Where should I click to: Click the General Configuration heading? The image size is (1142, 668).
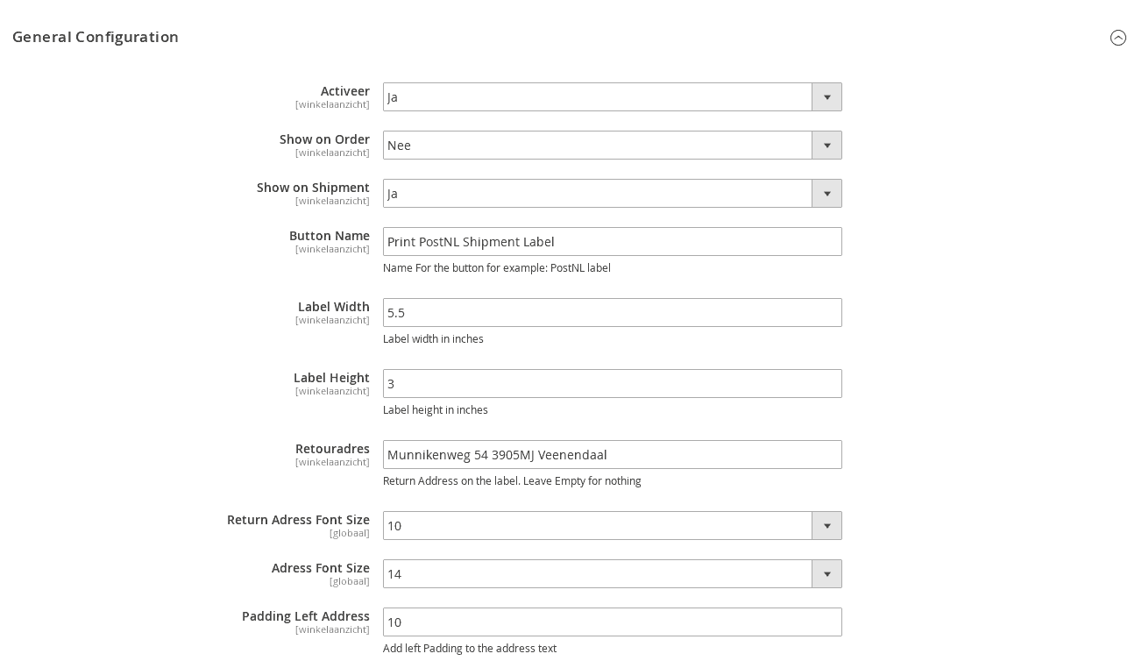(96, 37)
